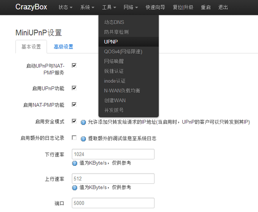Click the 重启 link in navbar
Screen dimensions: 258x212
click(206, 7)
